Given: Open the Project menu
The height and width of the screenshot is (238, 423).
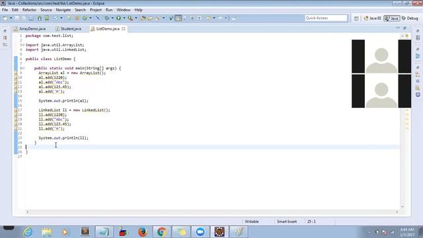Looking at the screenshot, I should pos(96,10).
